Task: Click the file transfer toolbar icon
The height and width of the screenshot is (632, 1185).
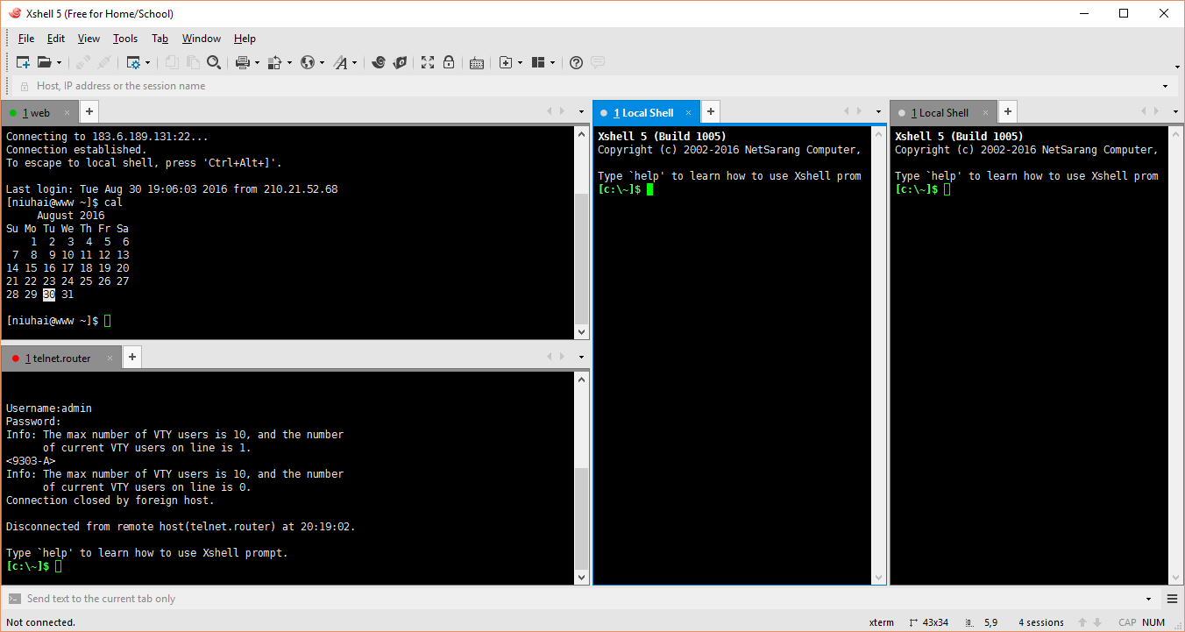Action: coord(275,62)
